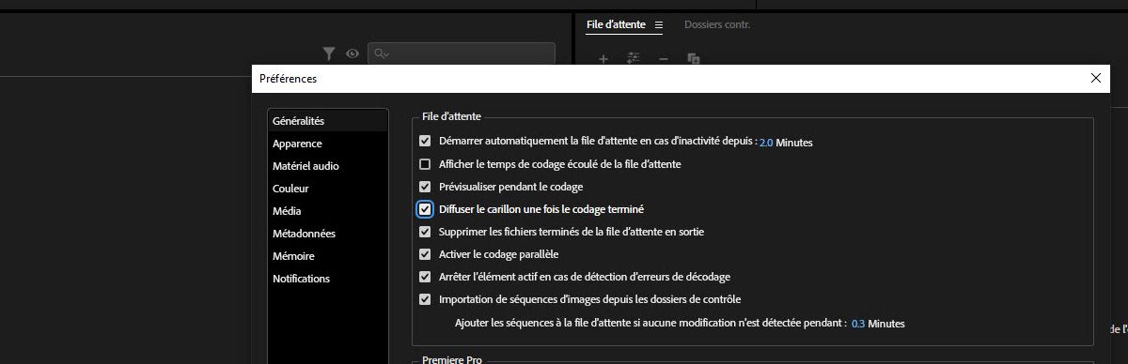Click the 0.3 minutes detection value

pos(858,323)
